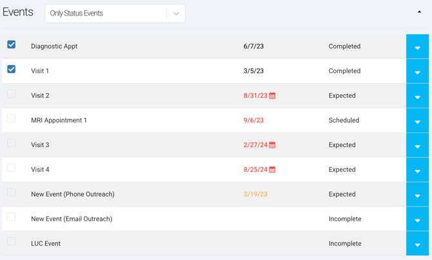Check the Visit 4 checkbox
The height and width of the screenshot is (260, 432).
pos(12,168)
